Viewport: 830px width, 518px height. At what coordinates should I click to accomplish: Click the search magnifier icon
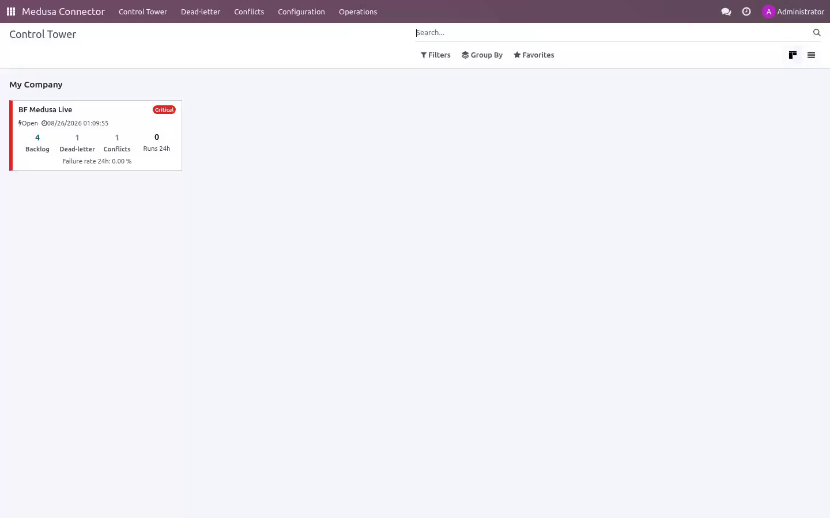[x=817, y=33]
